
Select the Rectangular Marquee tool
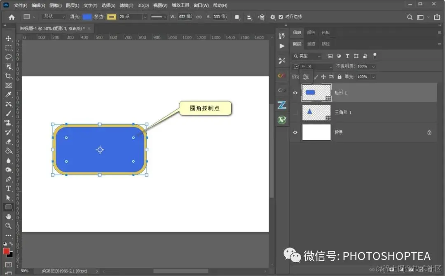point(9,48)
